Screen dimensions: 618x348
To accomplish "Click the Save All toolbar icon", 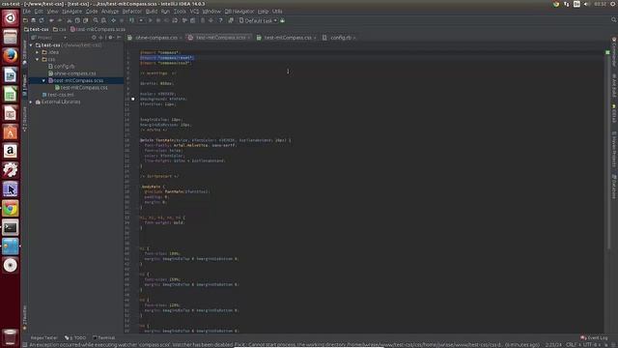I will [x=33, y=20].
